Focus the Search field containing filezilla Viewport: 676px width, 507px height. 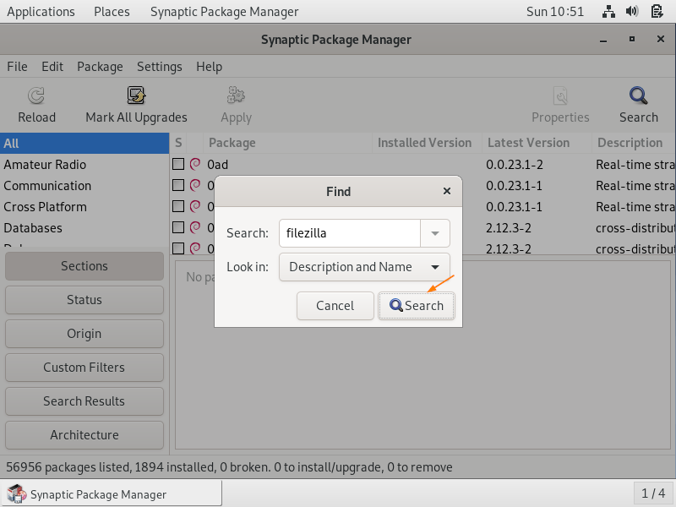pyautogui.click(x=350, y=233)
